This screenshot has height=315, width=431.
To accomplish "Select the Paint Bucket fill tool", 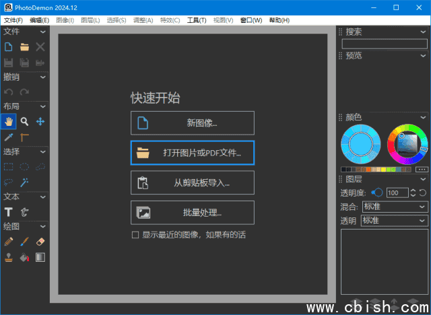I will pyautogui.click(x=24, y=257).
